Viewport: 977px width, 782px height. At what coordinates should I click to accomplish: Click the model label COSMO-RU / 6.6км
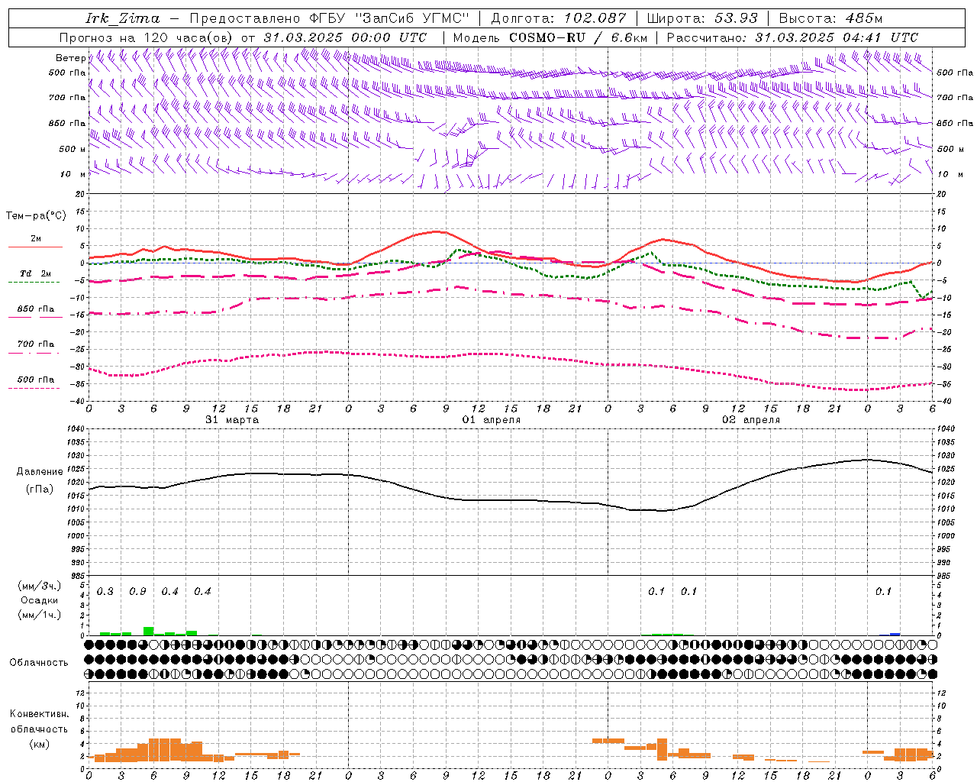coord(578,37)
